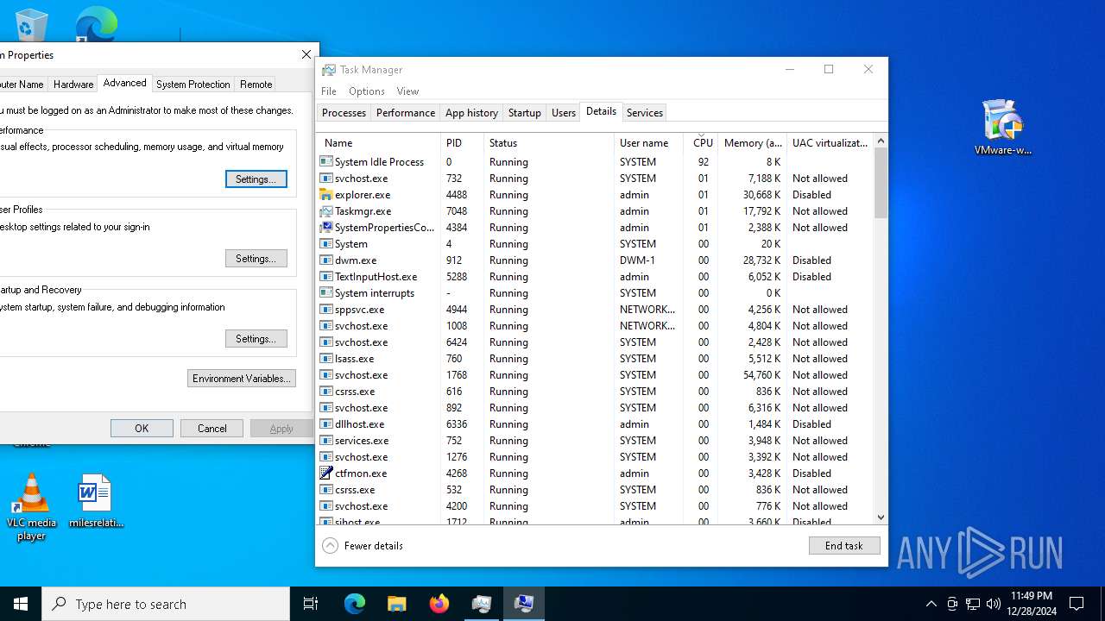Click Cancel in System Properties

pos(212,429)
